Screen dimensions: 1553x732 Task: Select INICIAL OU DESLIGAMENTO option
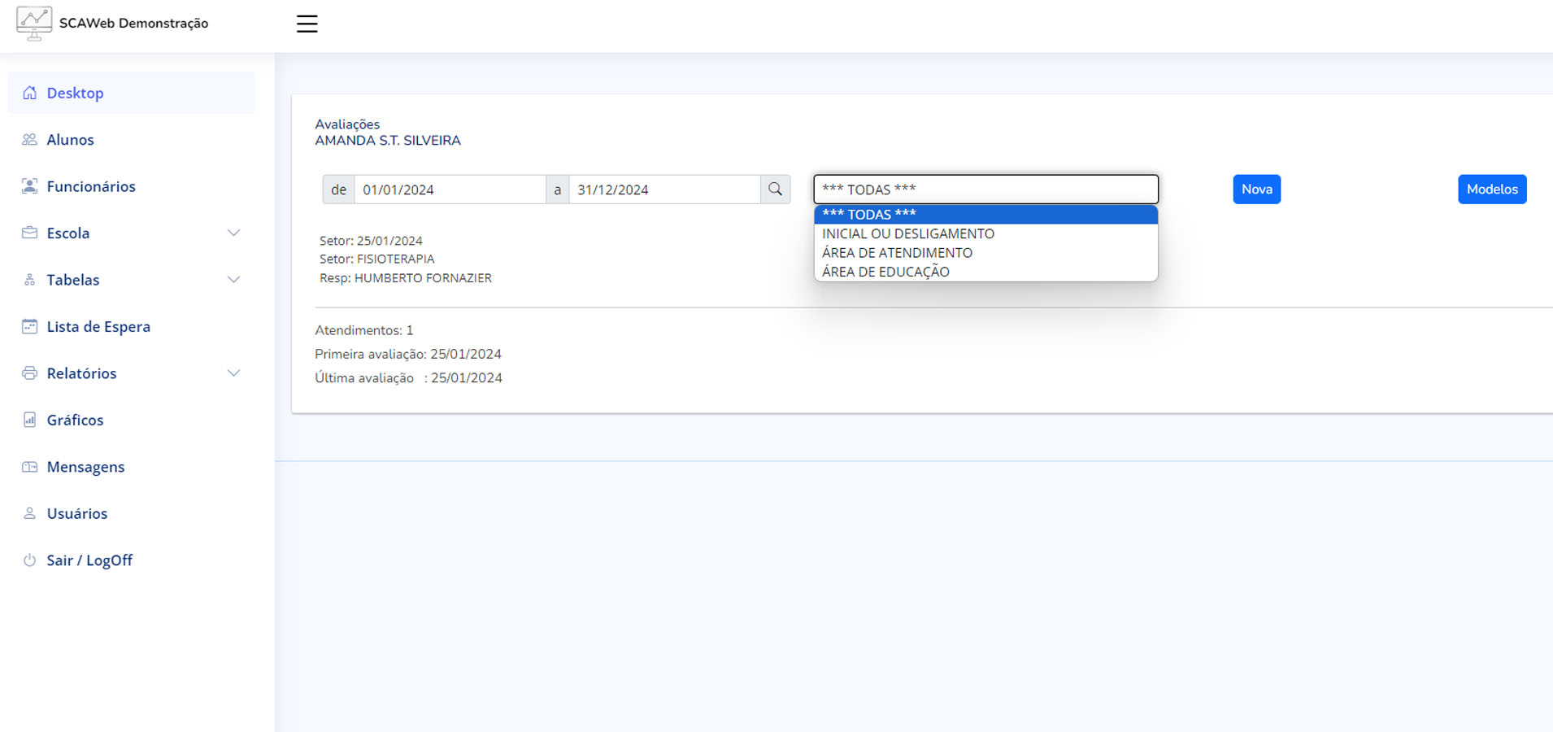coord(907,234)
